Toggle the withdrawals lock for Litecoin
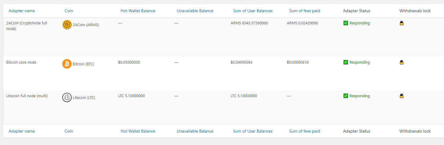Viewport: 444px width, 145px height. pyautogui.click(x=401, y=96)
